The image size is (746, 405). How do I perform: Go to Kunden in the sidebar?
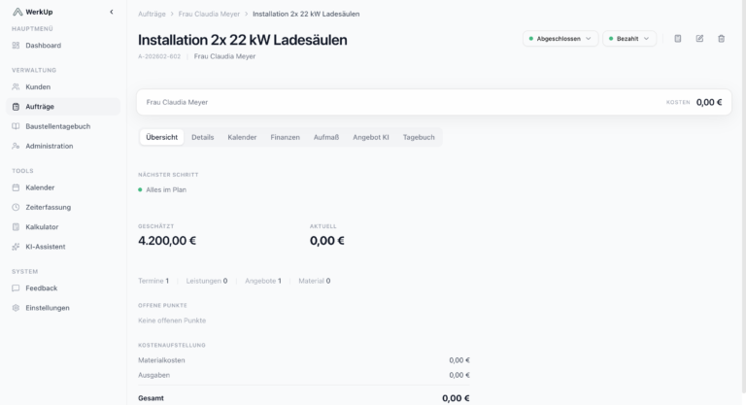pos(38,86)
